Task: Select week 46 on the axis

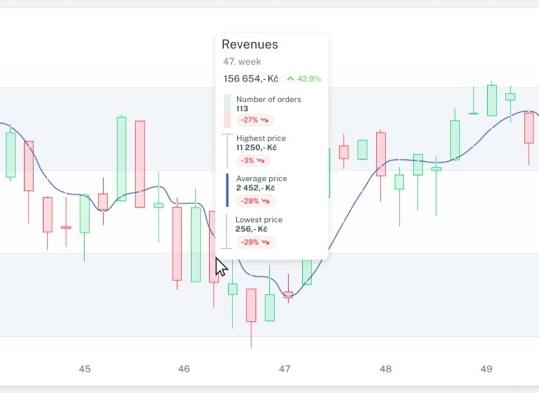Action: pos(184,369)
